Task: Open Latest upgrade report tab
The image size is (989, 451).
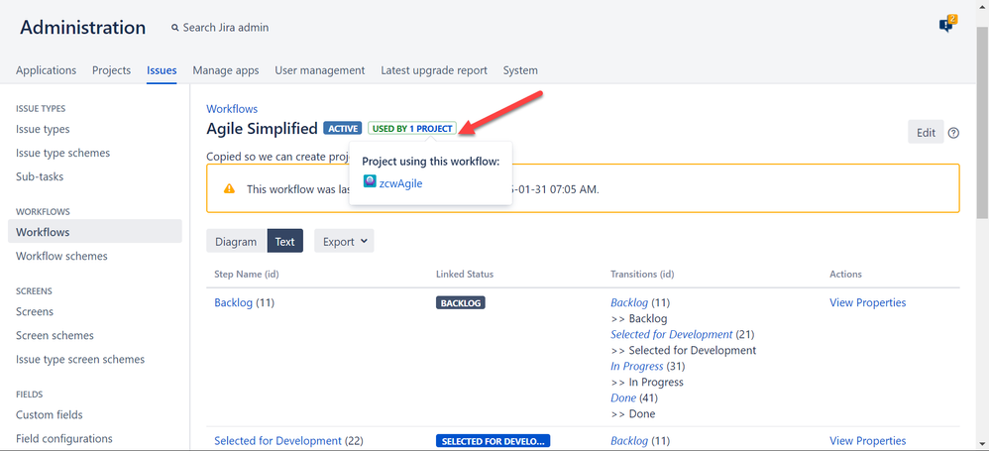Action: coord(434,70)
